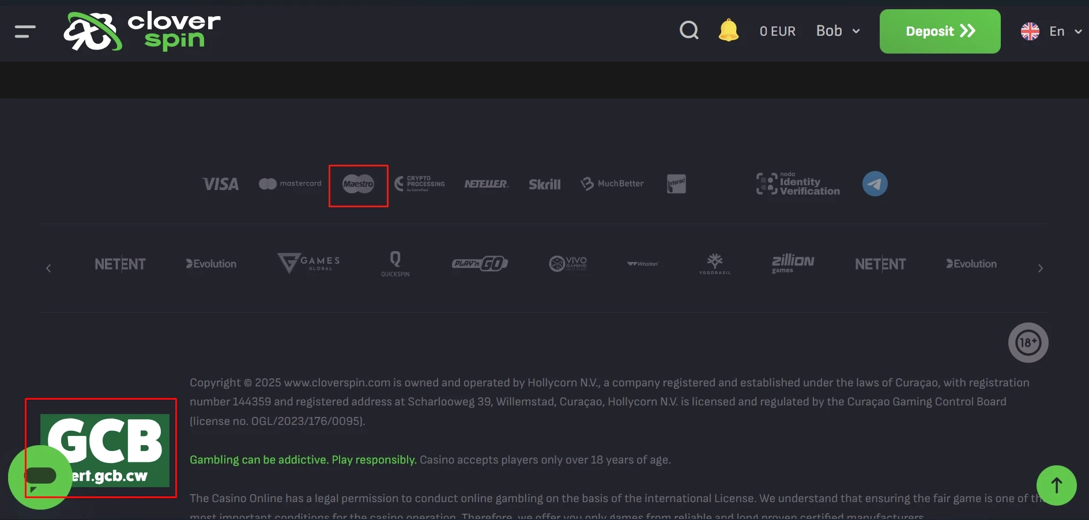Open the hamburger menu
The height and width of the screenshot is (520, 1089).
tap(25, 32)
